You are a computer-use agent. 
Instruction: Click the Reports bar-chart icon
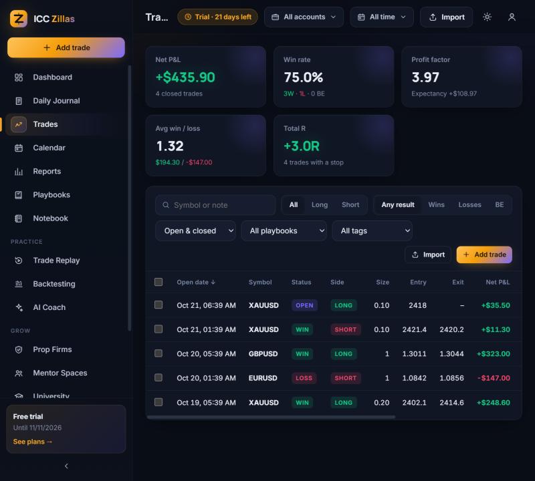(19, 172)
